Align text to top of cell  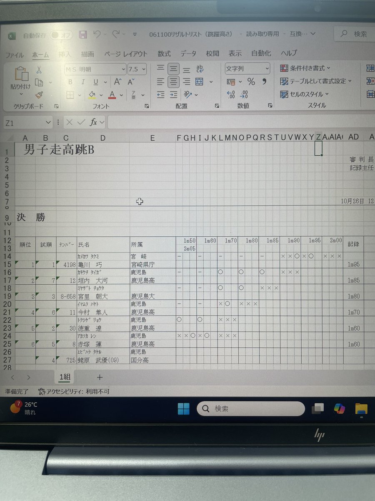(160, 68)
